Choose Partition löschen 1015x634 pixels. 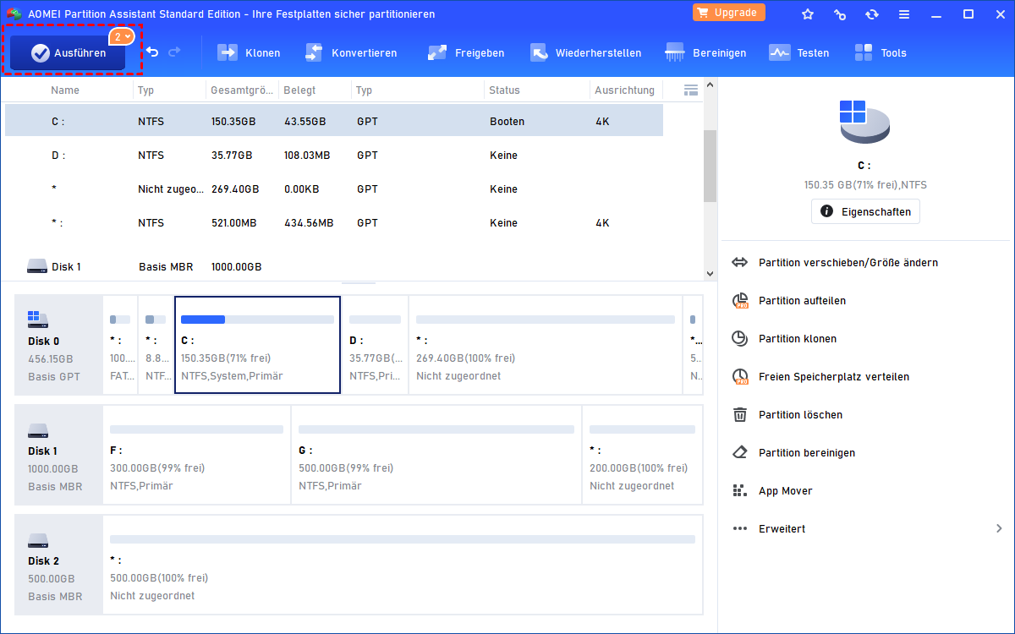800,415
